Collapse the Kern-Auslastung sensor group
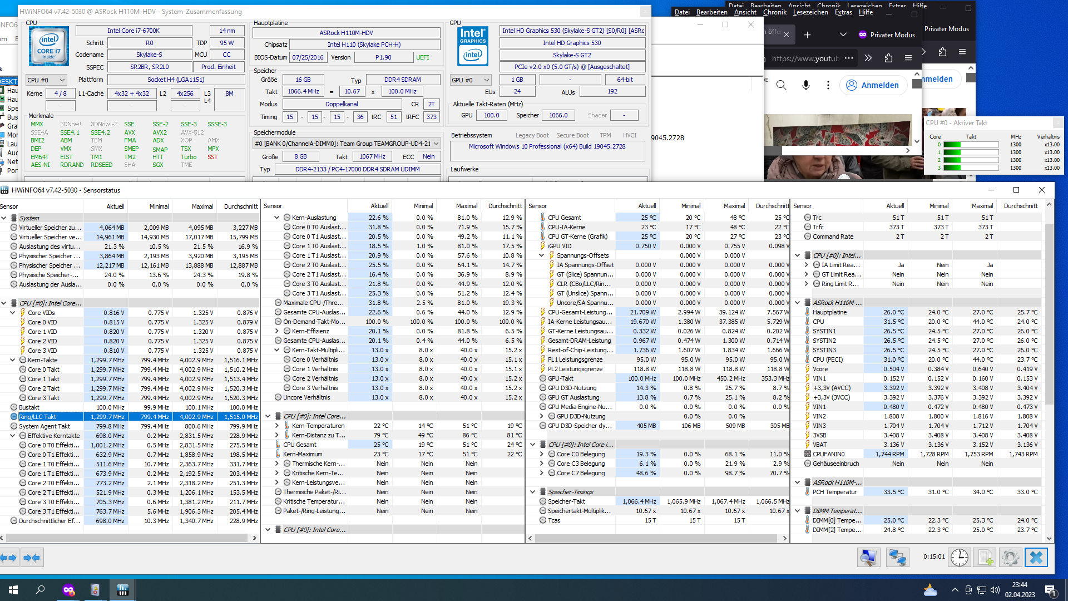1068x601 pixels. pos(276,217)
